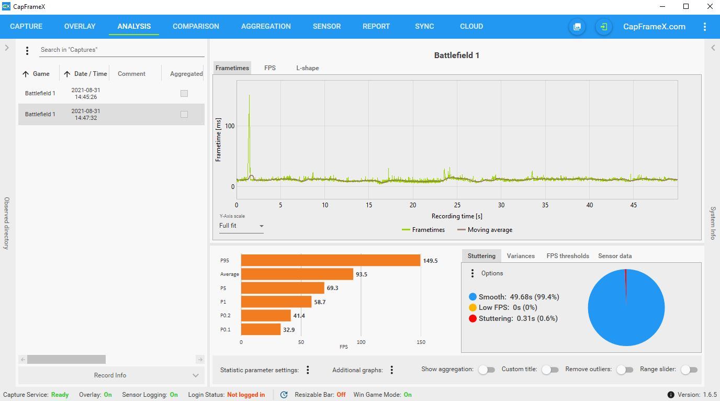Expand the Observed directory panel arrow
The height and width of the screenshot is (401, 720).
tap(7, 48)
